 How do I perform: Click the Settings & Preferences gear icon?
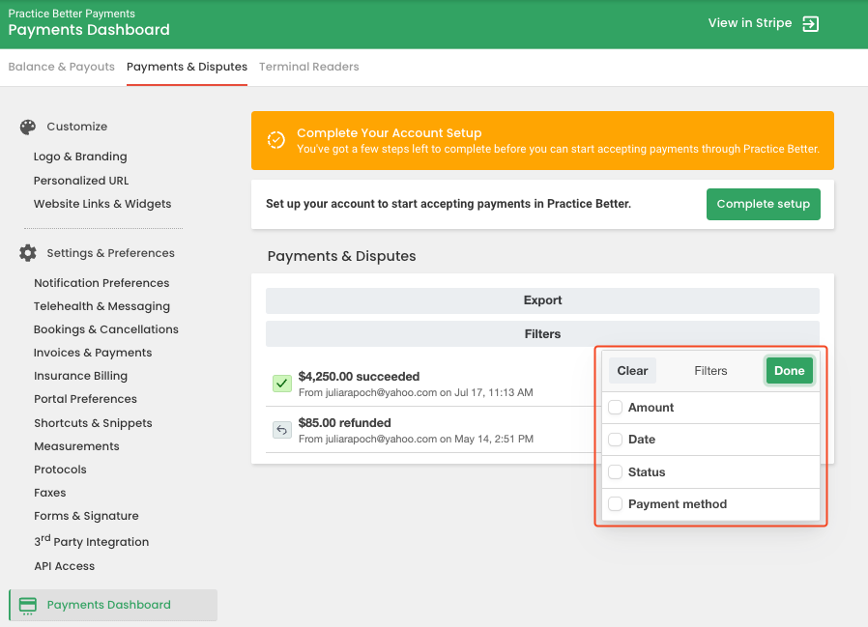(27, 252)
